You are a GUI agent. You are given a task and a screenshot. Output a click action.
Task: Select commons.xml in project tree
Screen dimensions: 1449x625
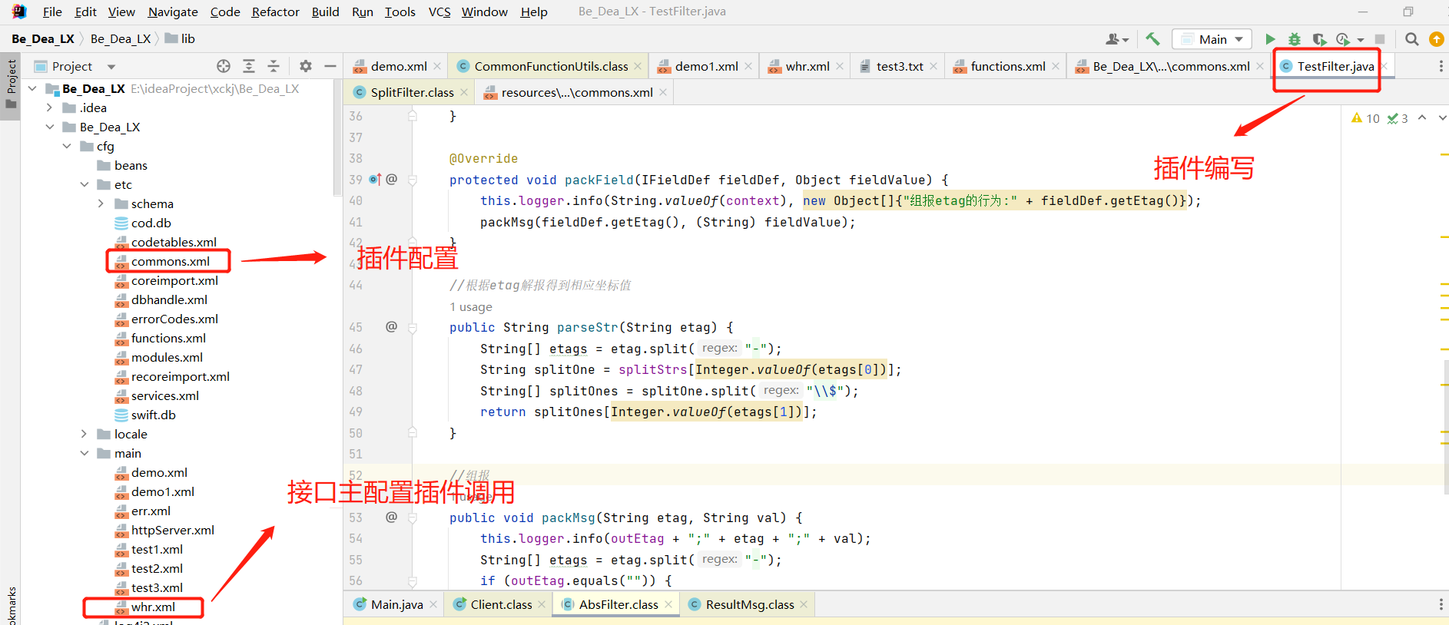click(170, 262)
